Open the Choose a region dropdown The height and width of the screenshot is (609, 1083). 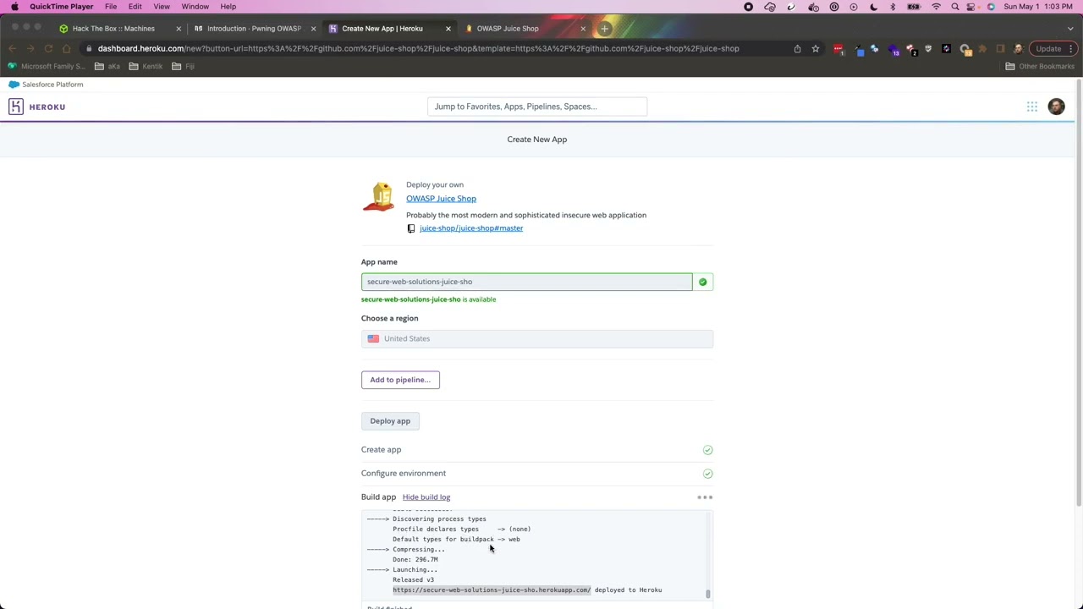tap(536, 338)
